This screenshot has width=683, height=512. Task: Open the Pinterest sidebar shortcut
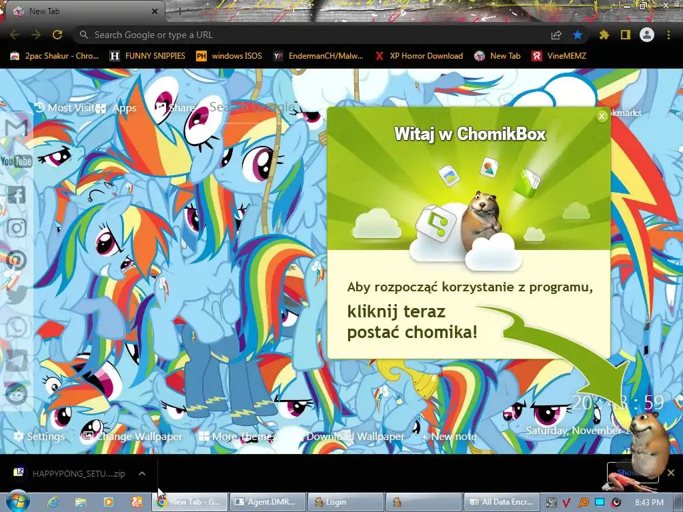[17, 261]
